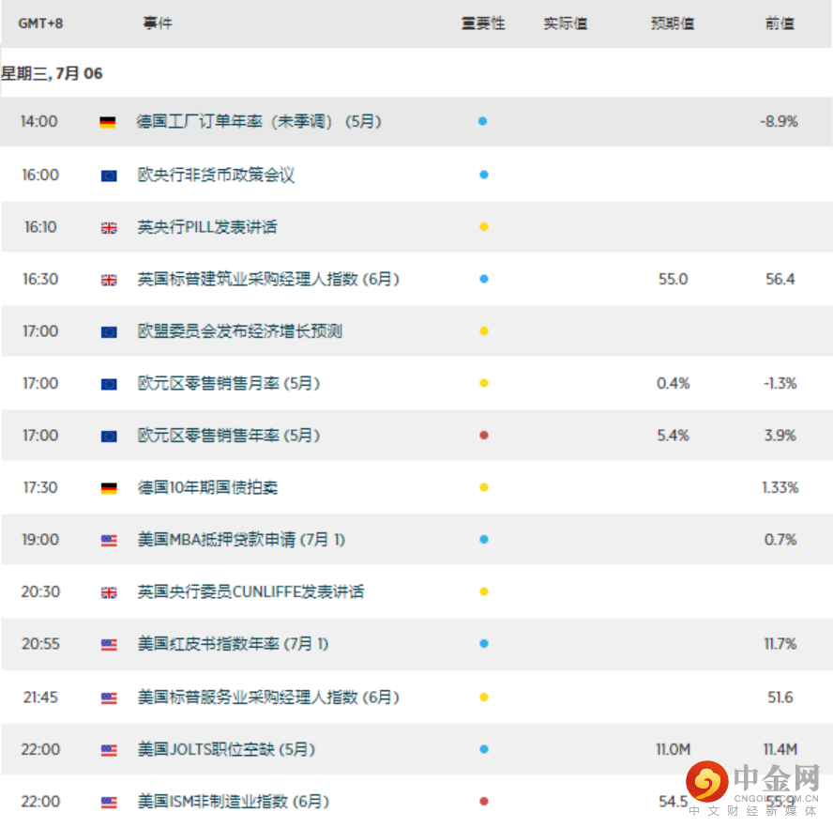Image resolution: width=833 pixels, height=828 pixels.
Task: Click the previous value 1.33%
Action: (x=780, y=487)
